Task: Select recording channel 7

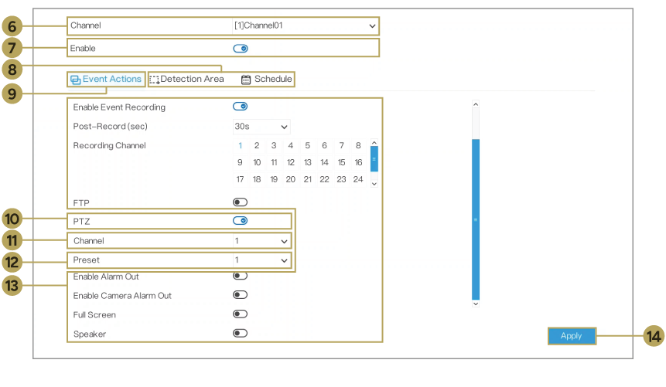Action: 341,145
